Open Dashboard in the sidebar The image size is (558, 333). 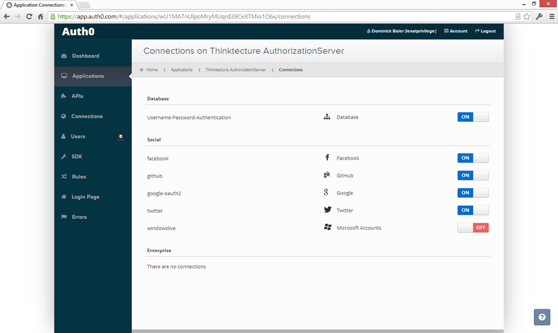tap(85, 56)
